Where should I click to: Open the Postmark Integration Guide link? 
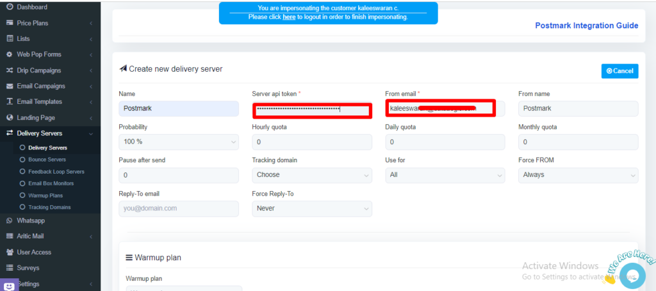click(586, 26)
